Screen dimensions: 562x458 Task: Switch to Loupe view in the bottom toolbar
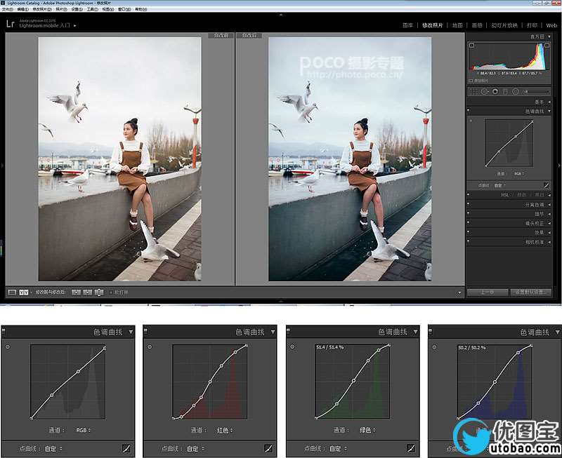click(x=12, y=292)
